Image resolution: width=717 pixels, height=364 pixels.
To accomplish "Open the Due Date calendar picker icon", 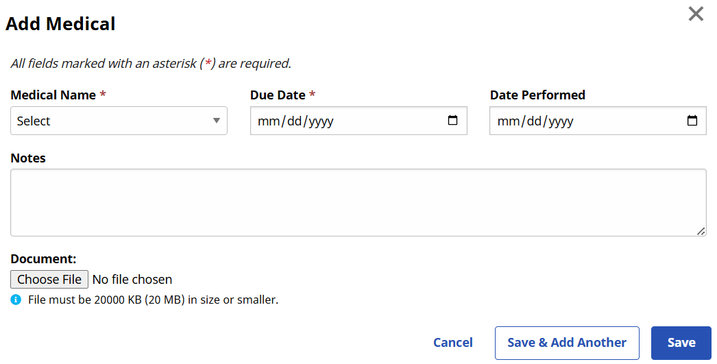I will click(x=452, y=121).
